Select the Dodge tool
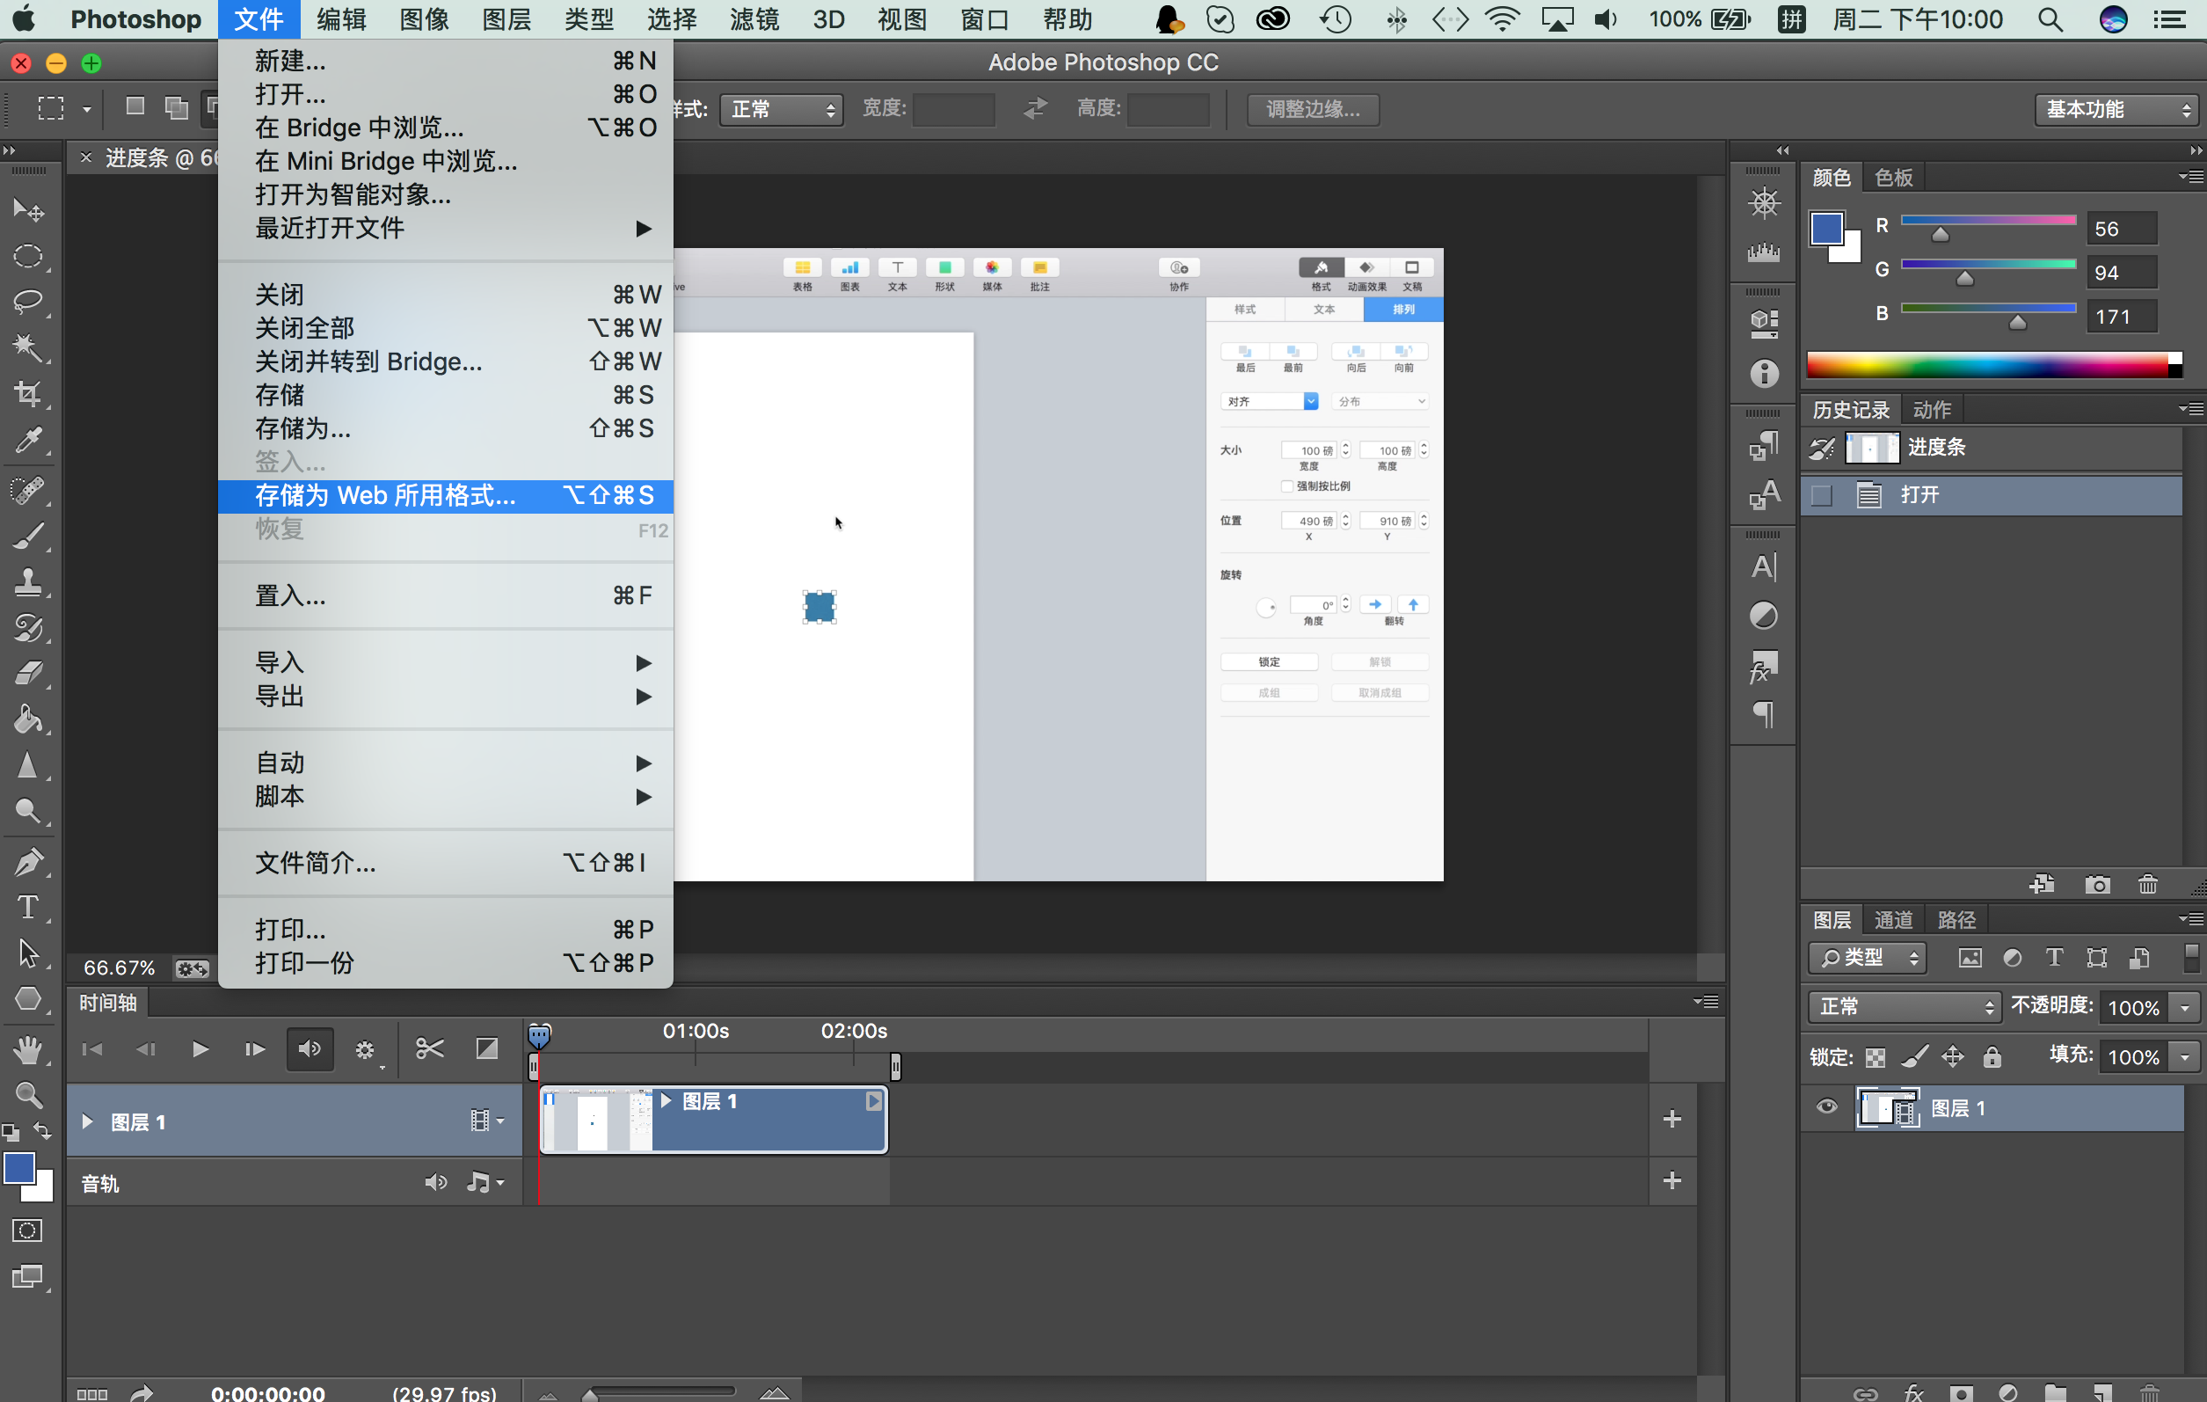The width and height of the screenshot is (2207, 1402). [x=27, y=812]
